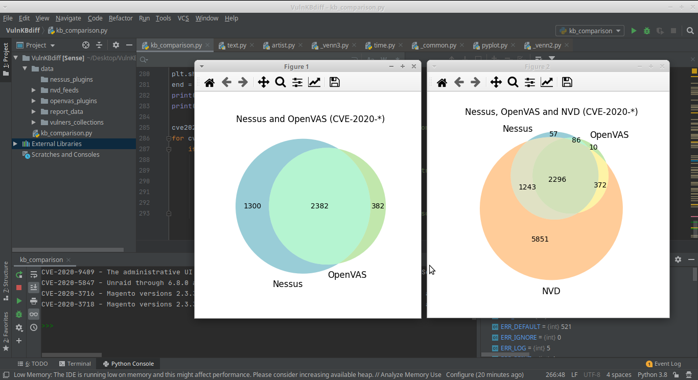Open the Refactor menu
This screenshot has height=380, width=698.
click(121, 18)
